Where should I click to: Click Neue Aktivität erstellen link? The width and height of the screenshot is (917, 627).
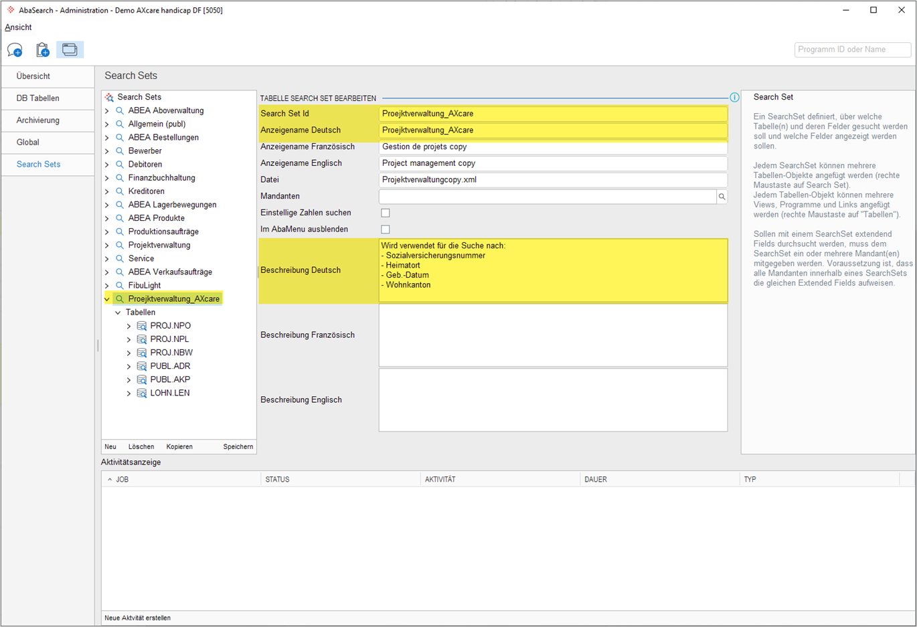[138, 618]
